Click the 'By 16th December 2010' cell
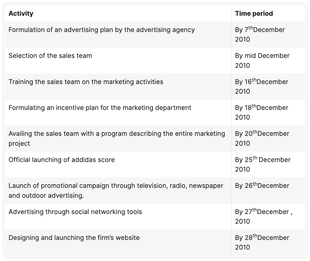 262,87
